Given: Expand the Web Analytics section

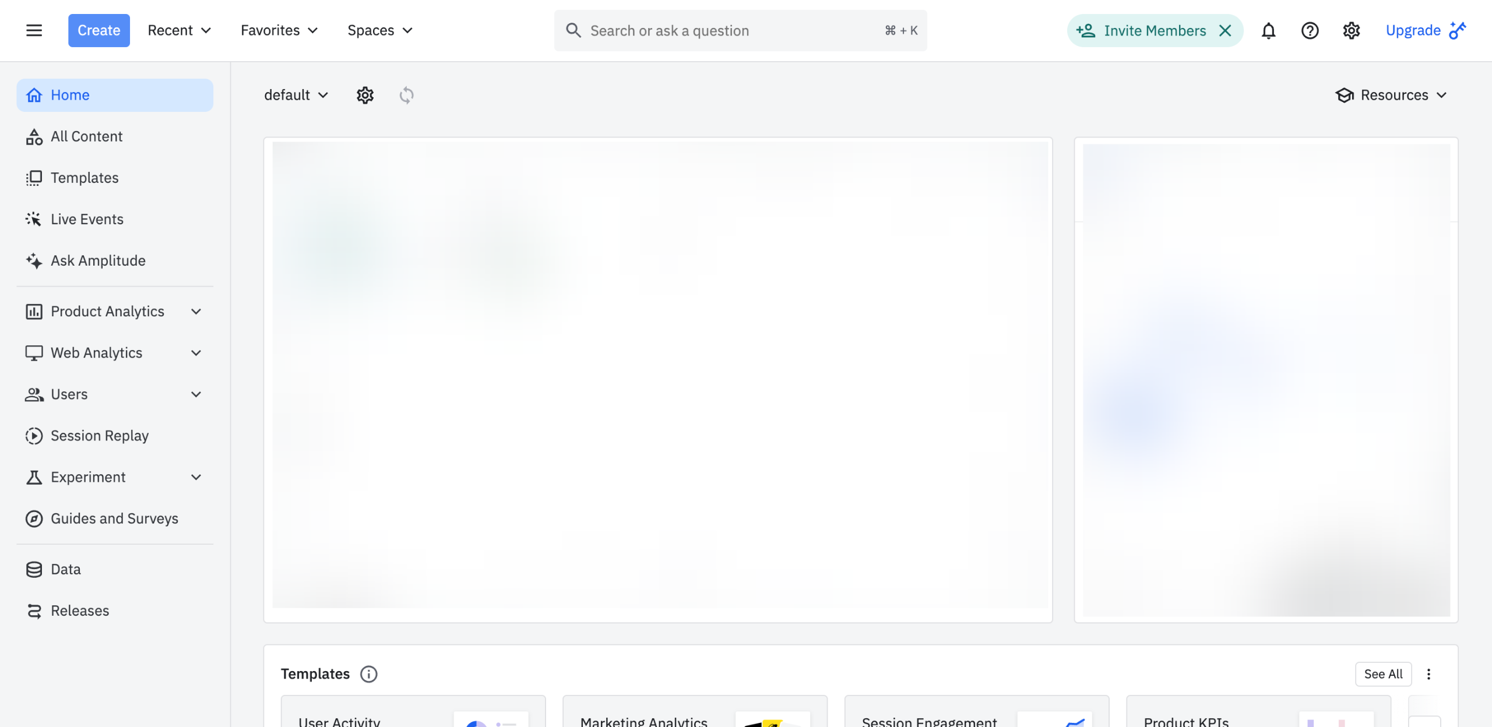Looking at the screenshot, I should [196, 353].
